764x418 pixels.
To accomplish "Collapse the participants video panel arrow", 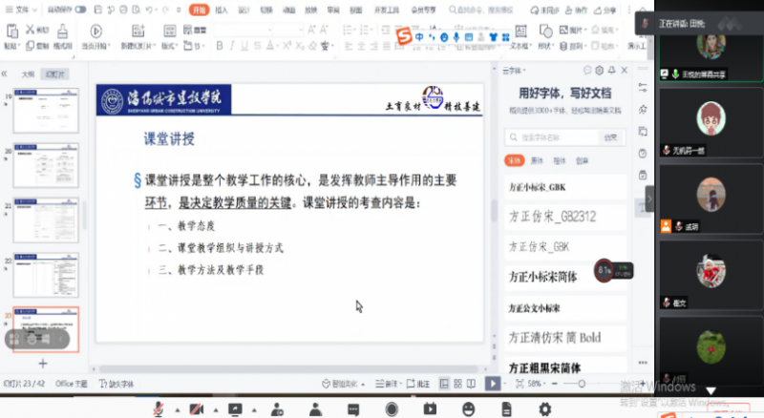I will click(650, 198).
